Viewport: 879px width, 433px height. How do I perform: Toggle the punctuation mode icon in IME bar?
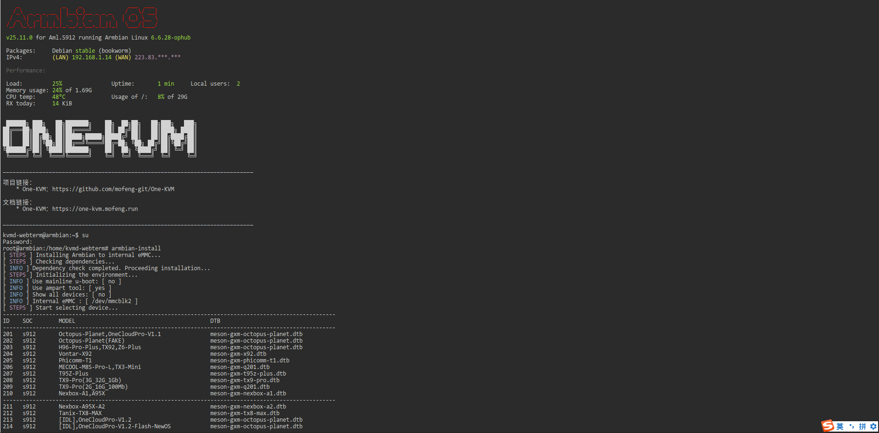pos(851,426)
